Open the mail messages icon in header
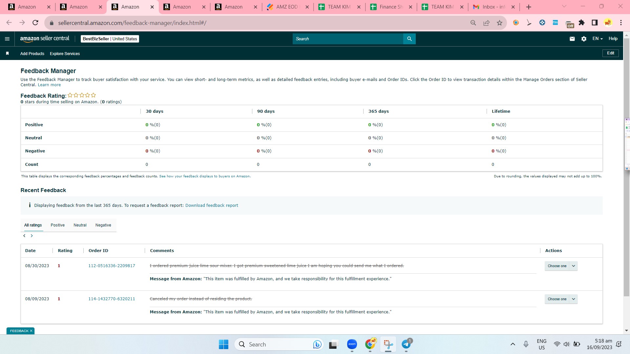This screenshot has height=354, width=630. click(572, 39)
